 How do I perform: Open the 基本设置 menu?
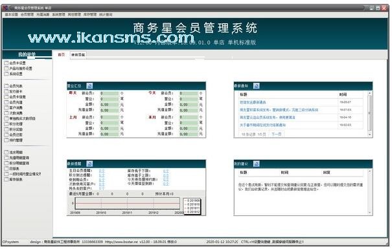click(x=11, y=14)
